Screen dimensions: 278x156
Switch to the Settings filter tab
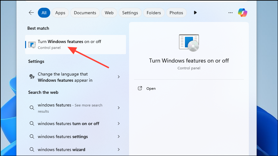130,13
